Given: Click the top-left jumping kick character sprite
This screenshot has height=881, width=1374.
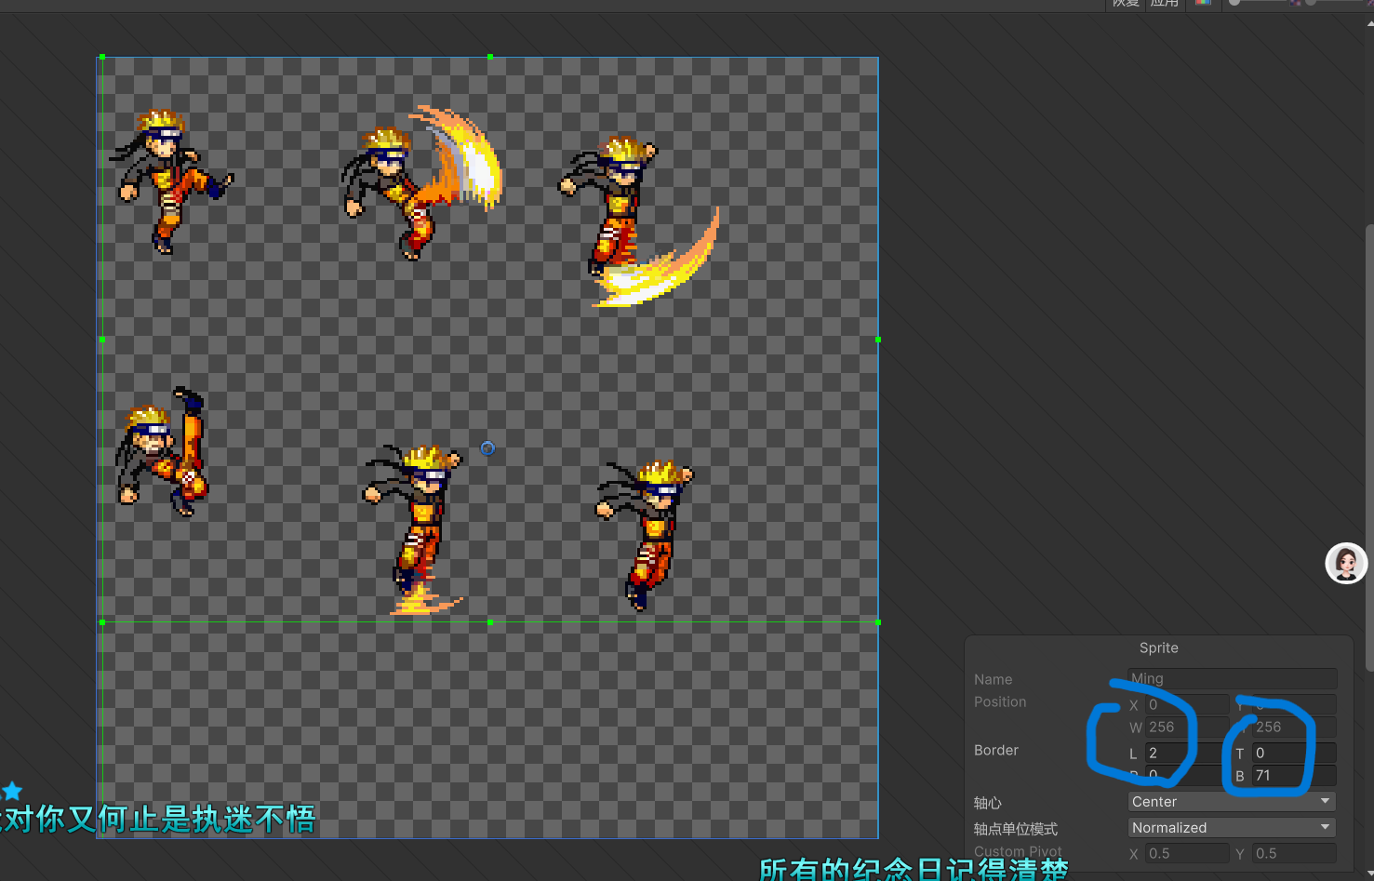Looking at the screenshot, I should tap(171, 182).
